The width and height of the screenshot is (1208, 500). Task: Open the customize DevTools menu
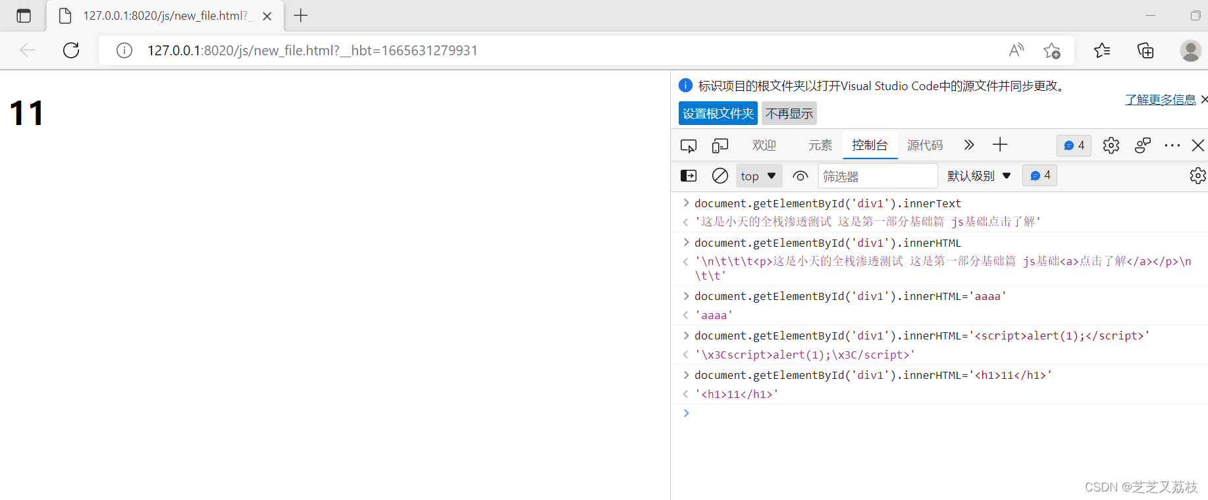1172,145
